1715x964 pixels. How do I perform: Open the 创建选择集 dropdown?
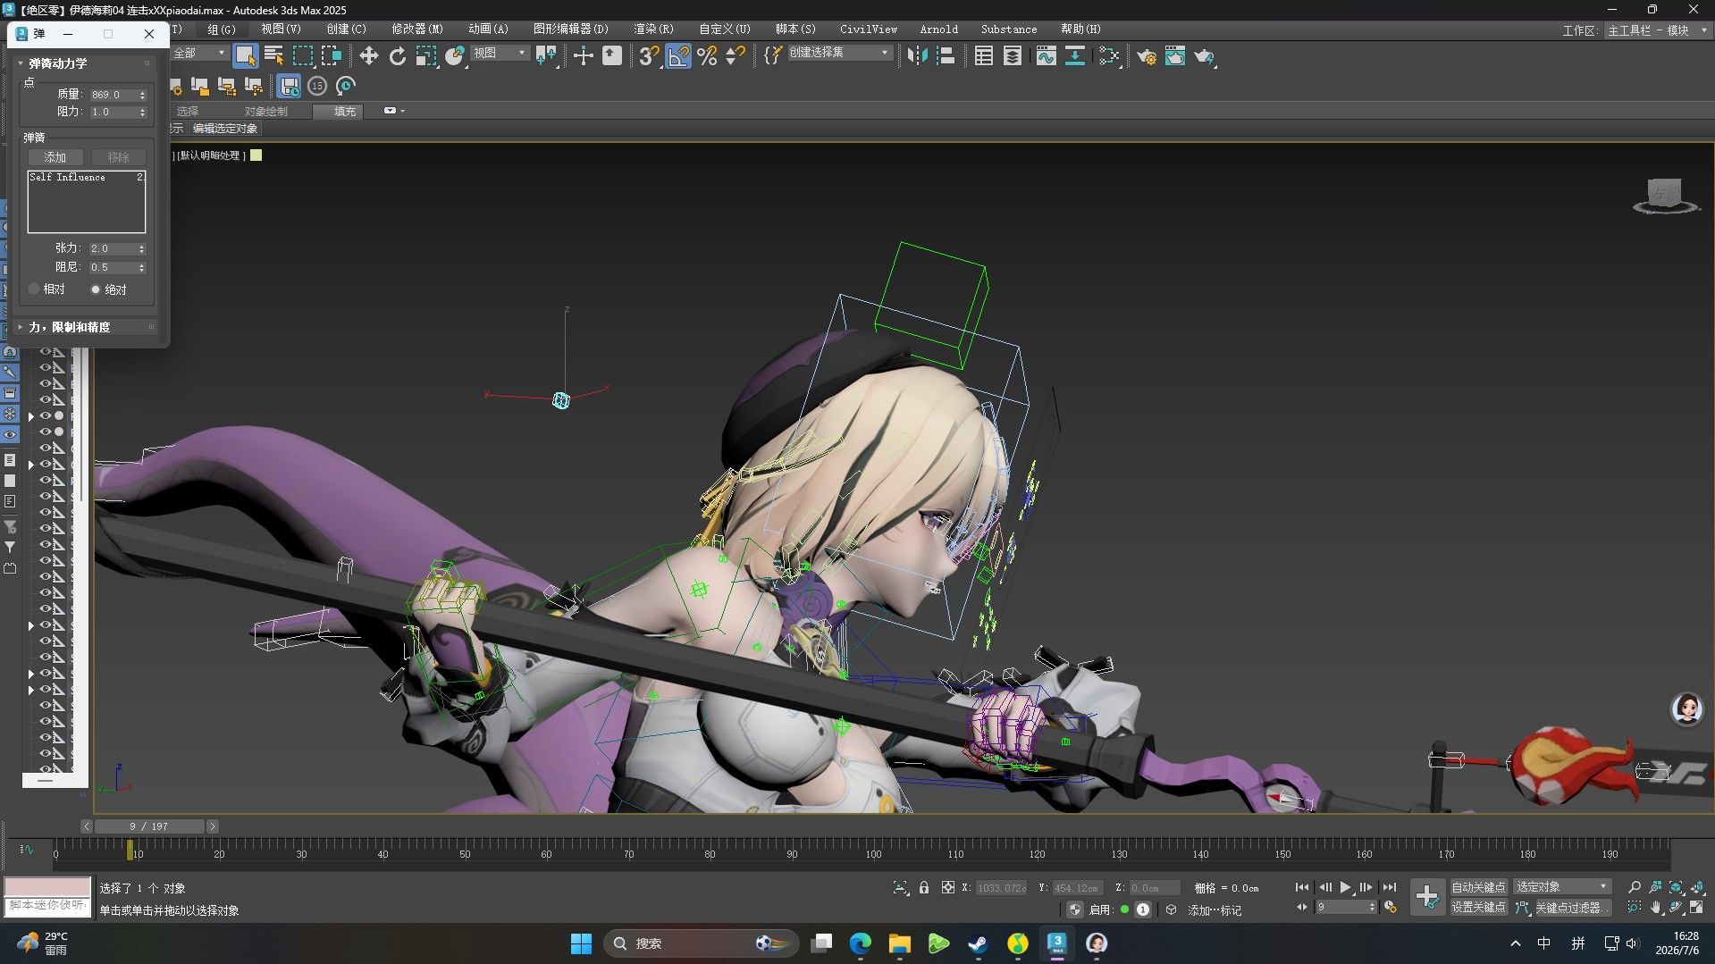click(x=839, y=53)
